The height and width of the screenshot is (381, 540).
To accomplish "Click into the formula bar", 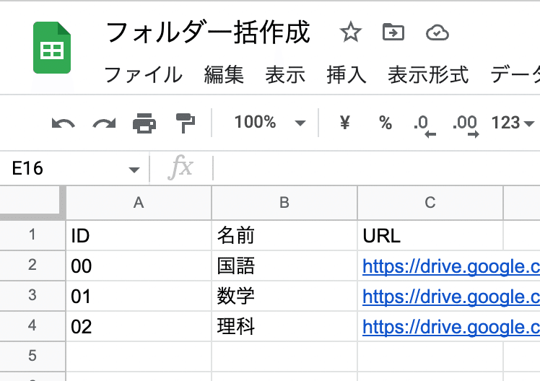I will pos(377,169).
